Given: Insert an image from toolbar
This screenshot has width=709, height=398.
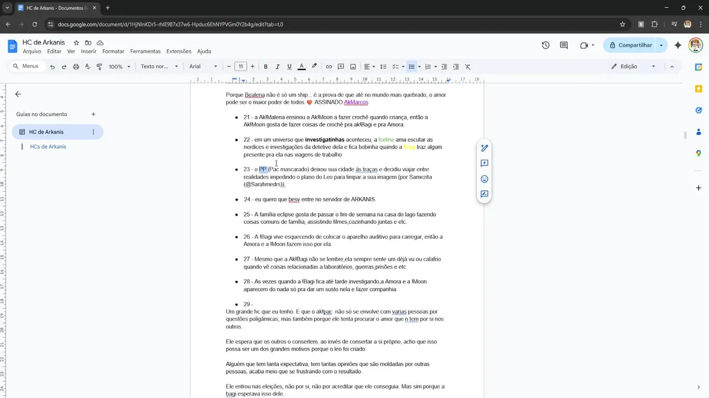Looking at the screenshot, I should 353,66.
